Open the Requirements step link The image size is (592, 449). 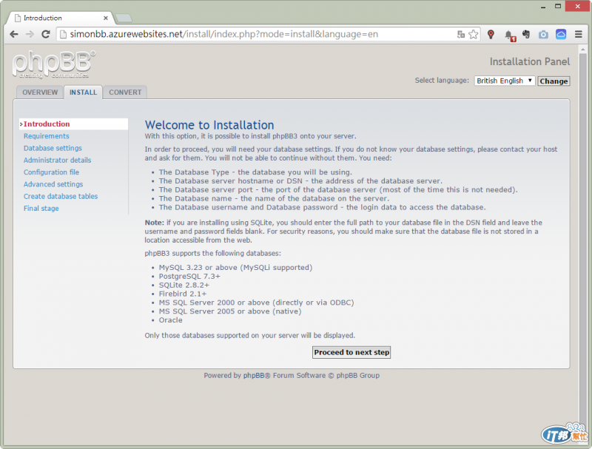click(47, 136)
